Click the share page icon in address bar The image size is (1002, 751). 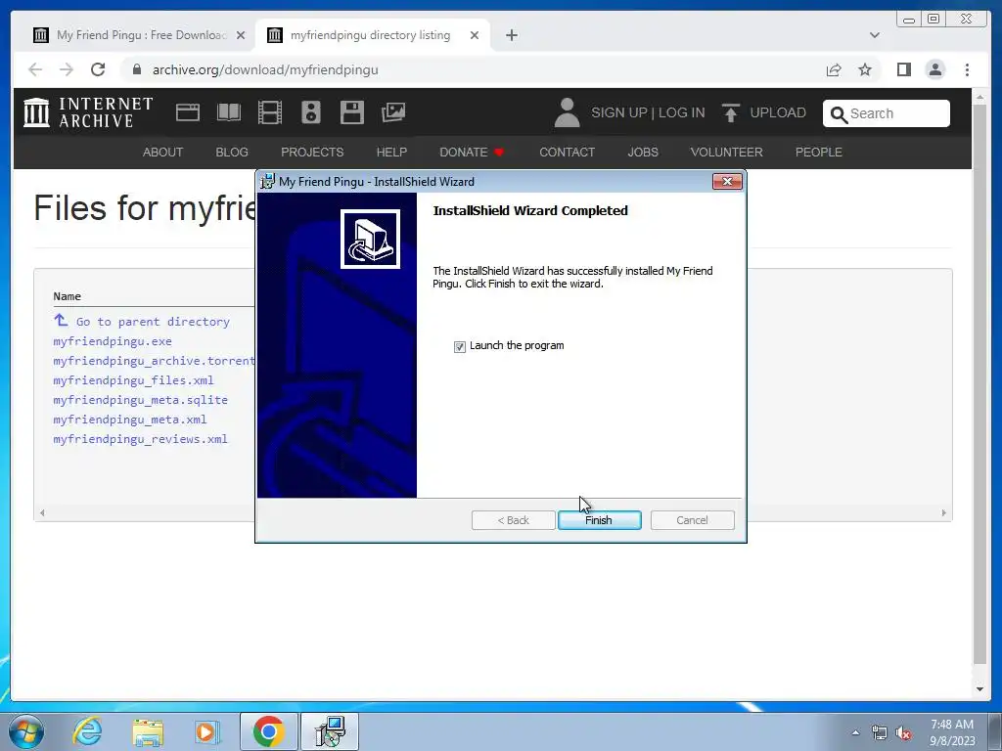[x=834, y=69]
